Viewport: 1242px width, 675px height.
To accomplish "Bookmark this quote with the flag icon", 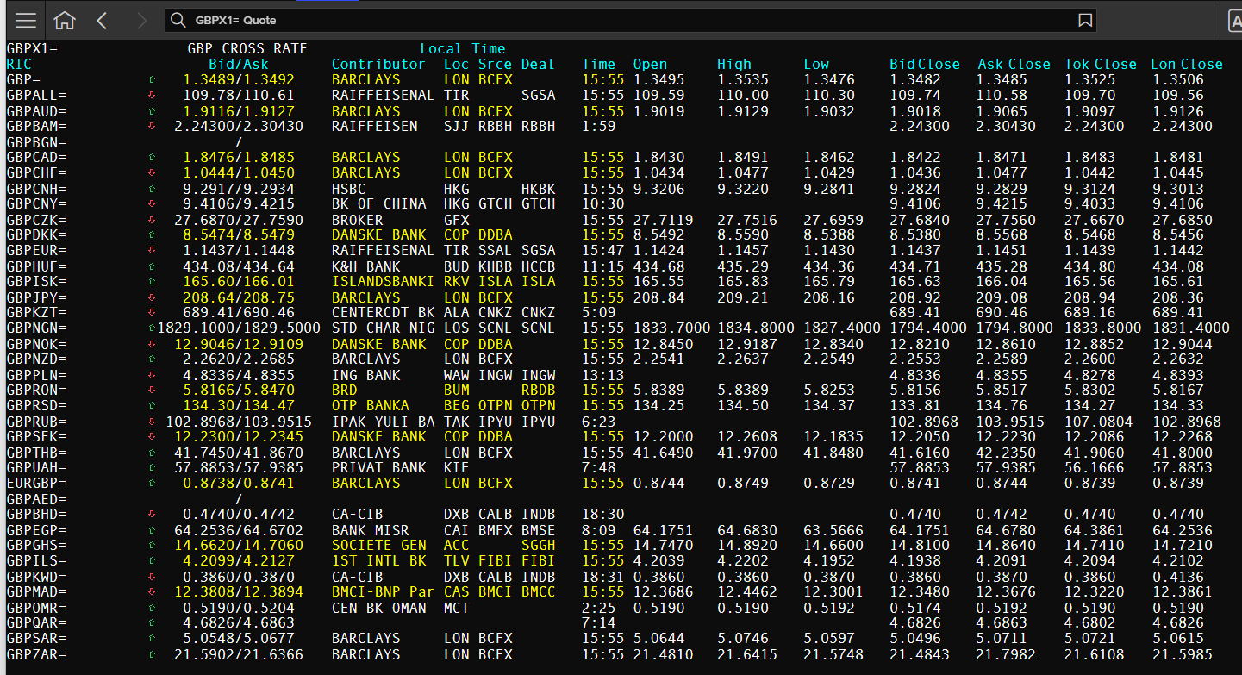I will [x=1085, y=20].
